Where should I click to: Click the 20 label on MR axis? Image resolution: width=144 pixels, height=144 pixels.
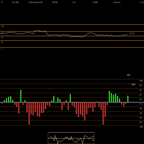point(141,99)
